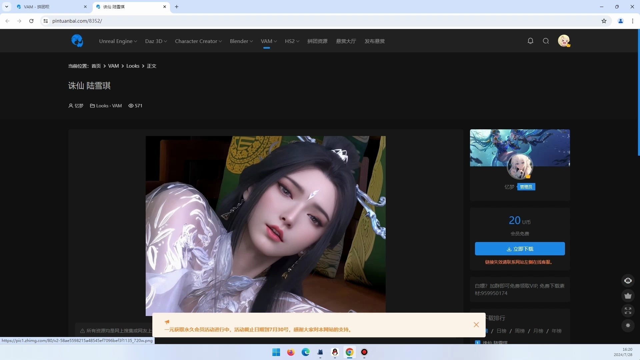This screenshot has height=360, width=640.
Task: Open the 发布悬赏 nav item
Action: pos(375,41)
